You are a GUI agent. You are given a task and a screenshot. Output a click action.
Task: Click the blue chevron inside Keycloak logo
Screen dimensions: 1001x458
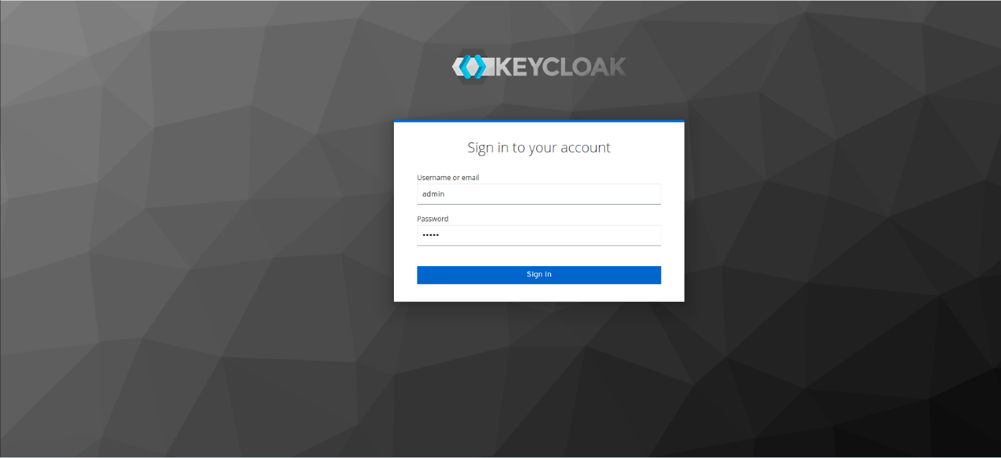click(x=471, y=67)
